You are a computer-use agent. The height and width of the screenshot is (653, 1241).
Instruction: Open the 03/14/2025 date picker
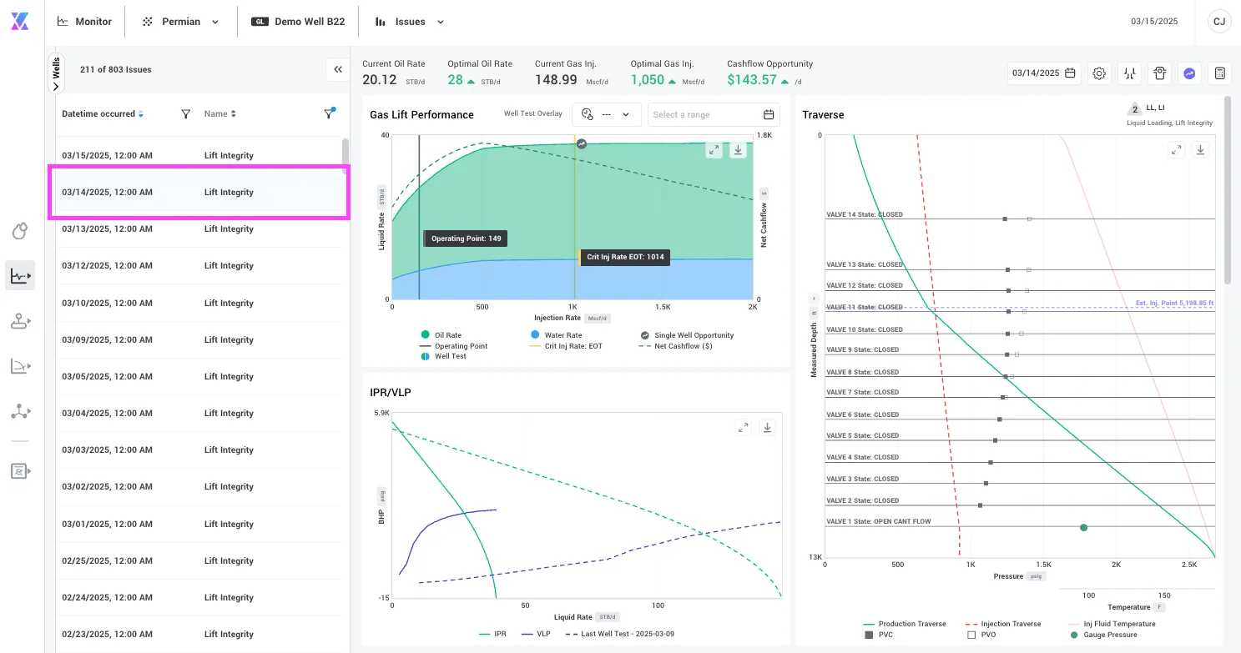(x=1044, y=73)
